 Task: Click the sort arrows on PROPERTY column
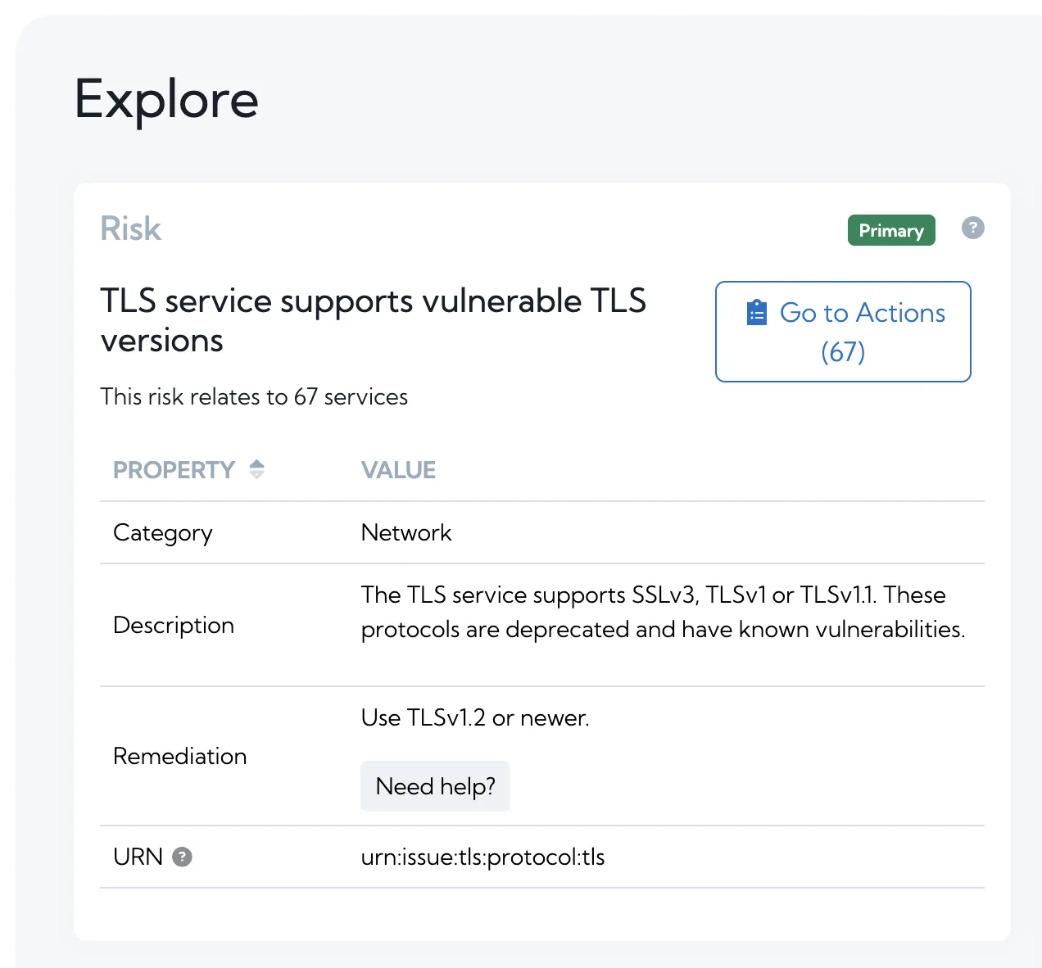pyautogui.click(x=256, y=469)
